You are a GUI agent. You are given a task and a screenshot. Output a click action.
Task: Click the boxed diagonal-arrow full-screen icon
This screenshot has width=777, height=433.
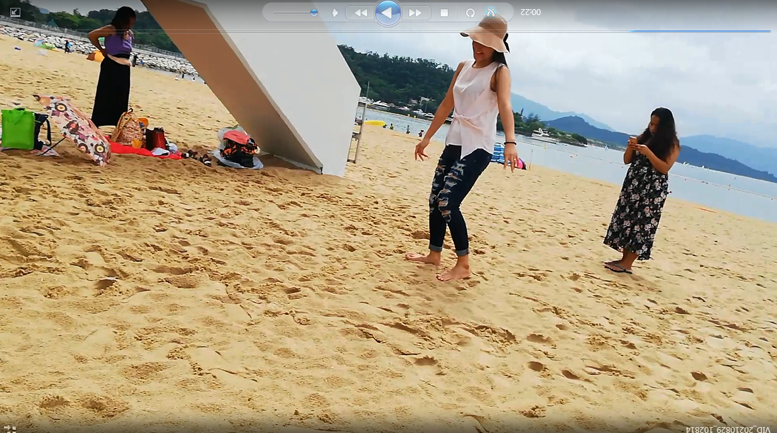[15, 12]
